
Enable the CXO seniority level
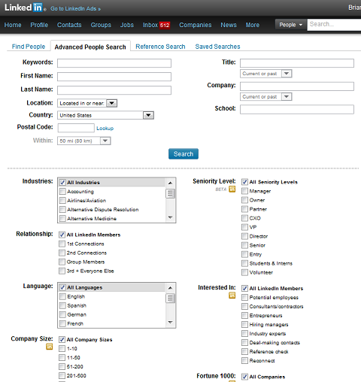click(x=244, y=218)
